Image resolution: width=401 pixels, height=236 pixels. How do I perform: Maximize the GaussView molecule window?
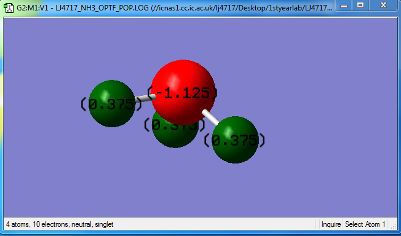tap(360, 5)
